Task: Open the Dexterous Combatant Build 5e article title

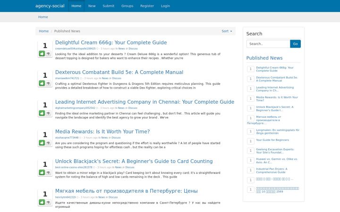Action: click(119, 72)
